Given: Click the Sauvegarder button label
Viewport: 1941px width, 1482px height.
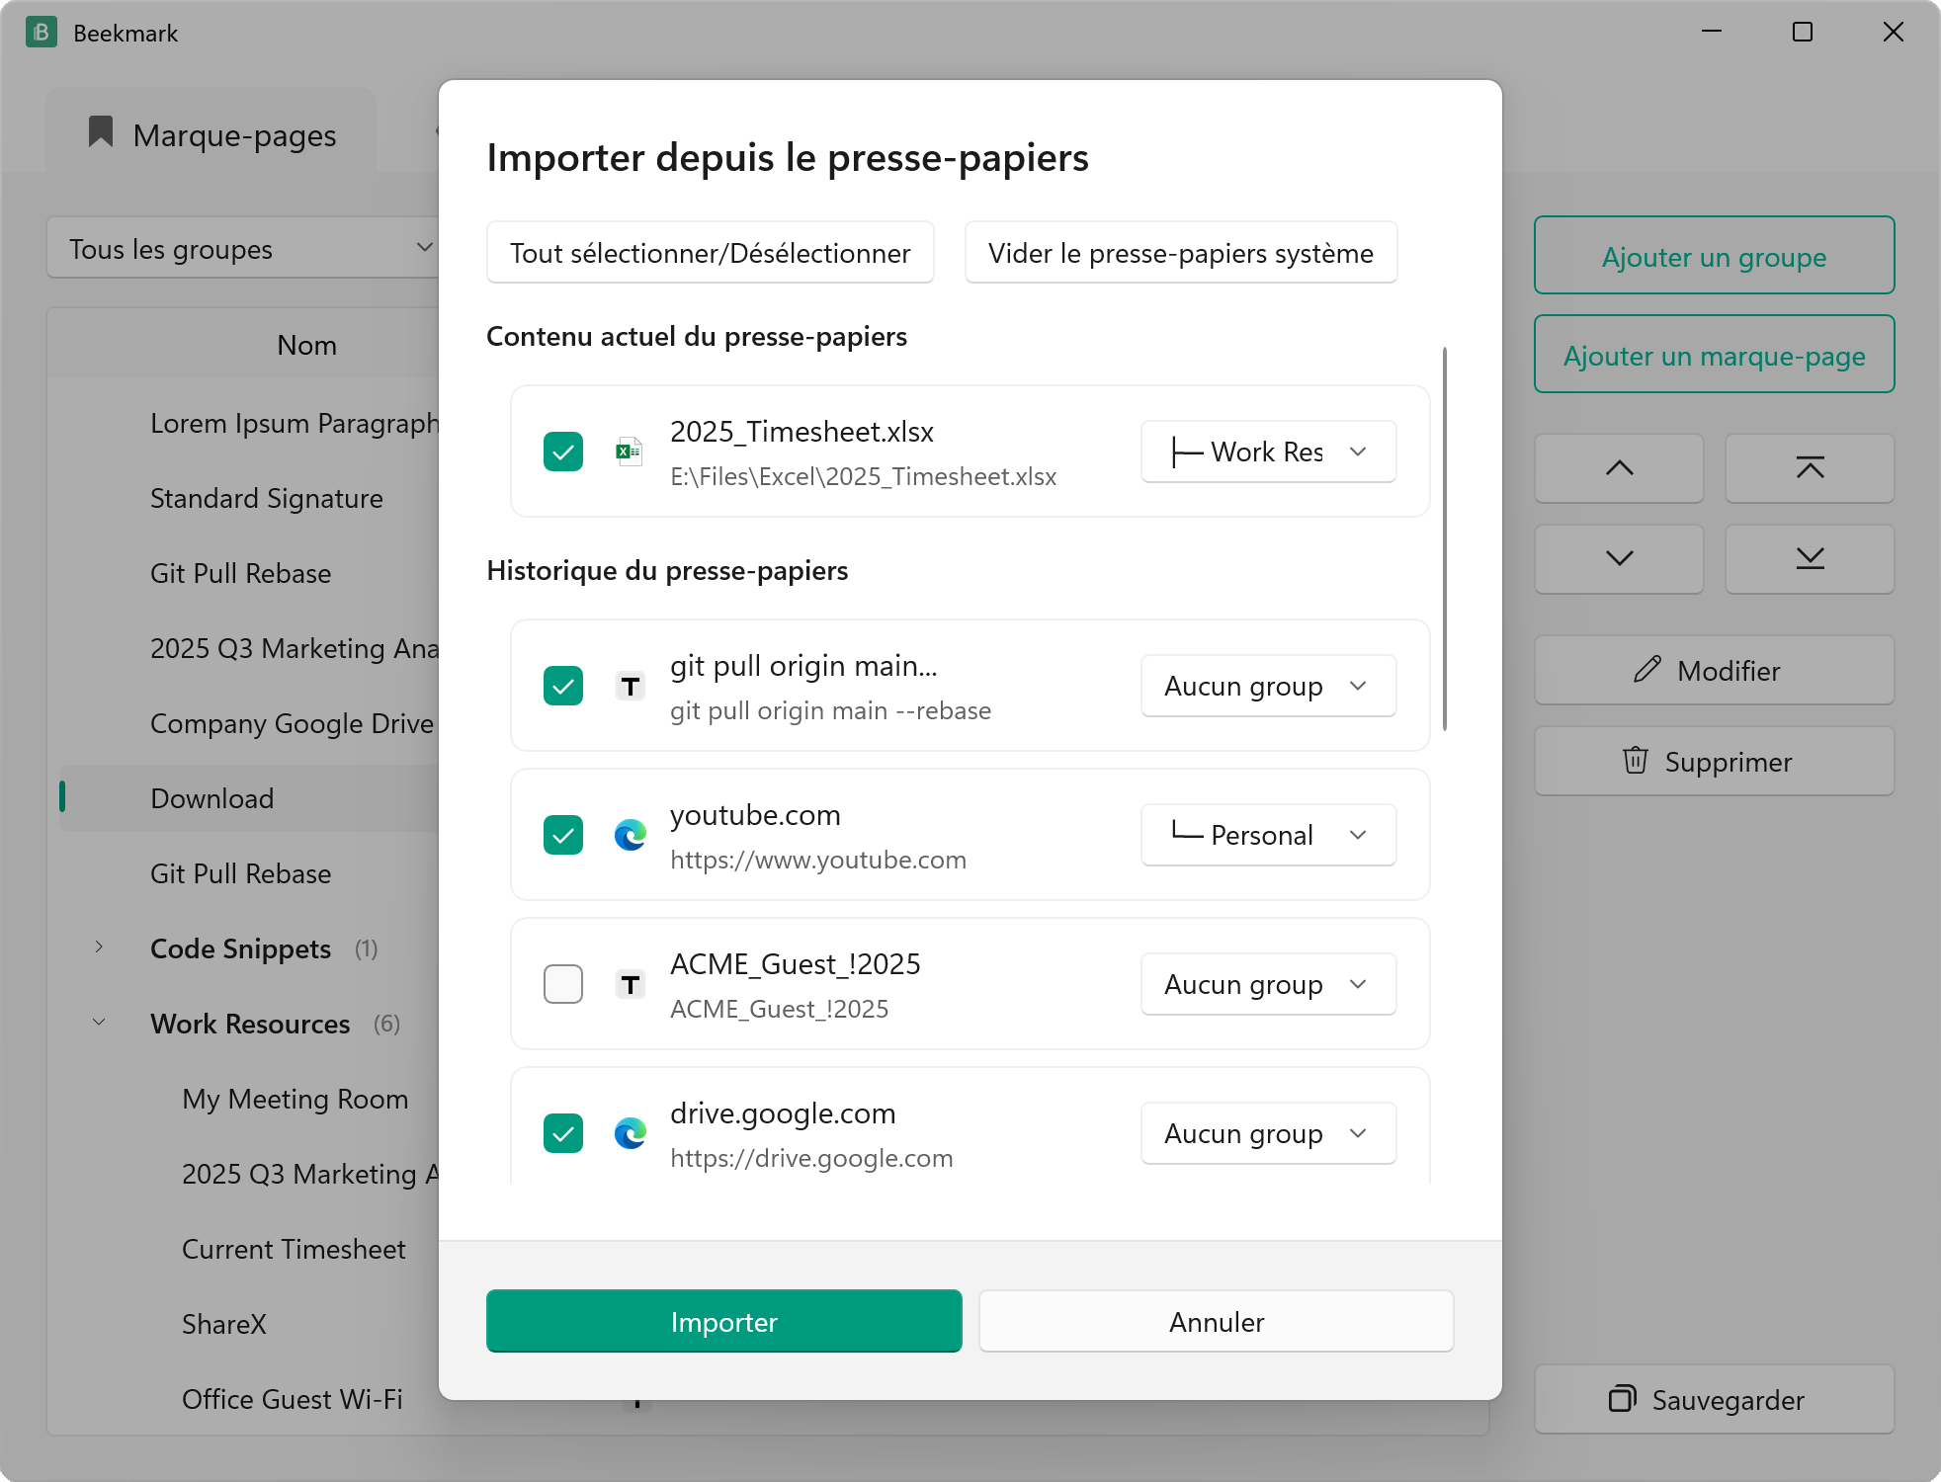Looking at the screenshot, I should click(x=1728, y=1400).
